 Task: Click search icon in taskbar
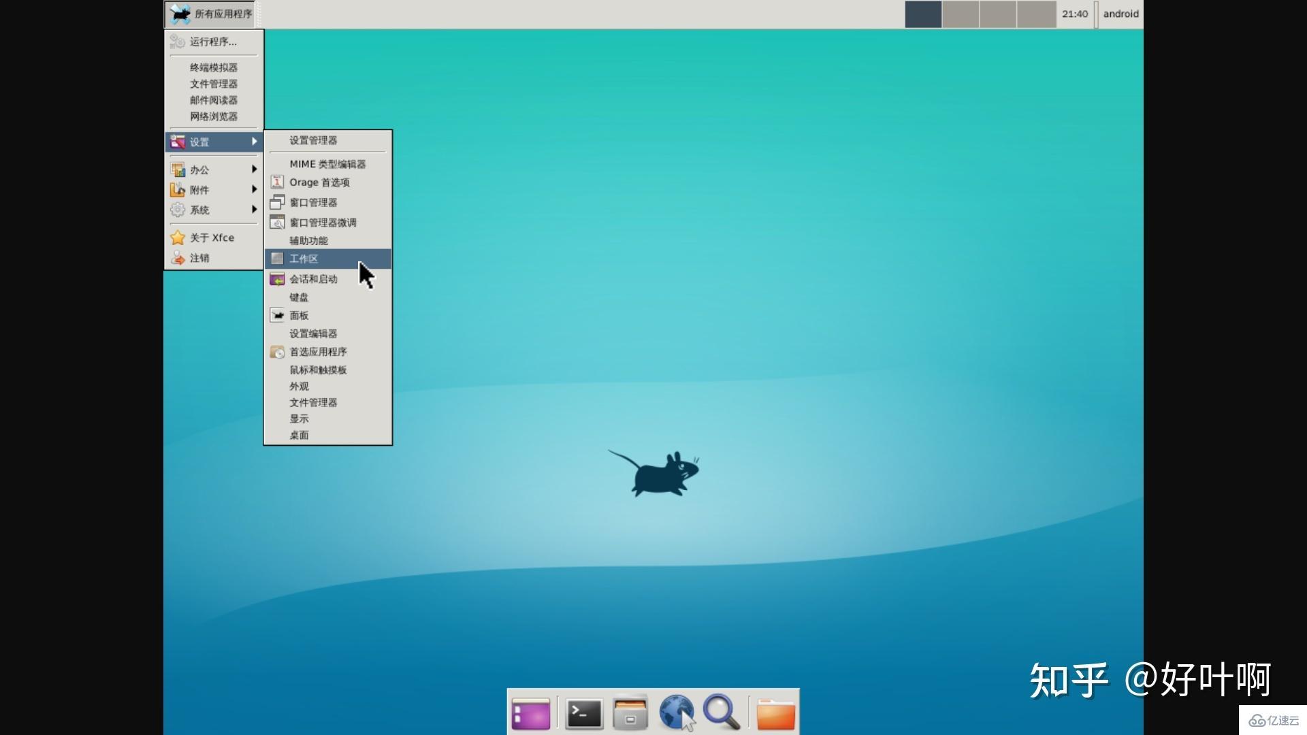pyautogui.click(x=718, y=712)
